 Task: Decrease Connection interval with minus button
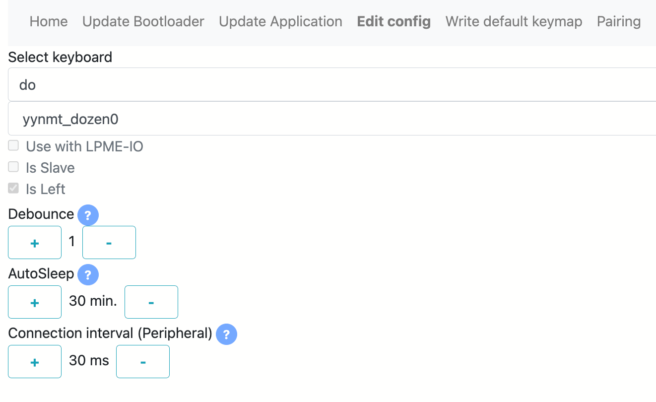143,362
